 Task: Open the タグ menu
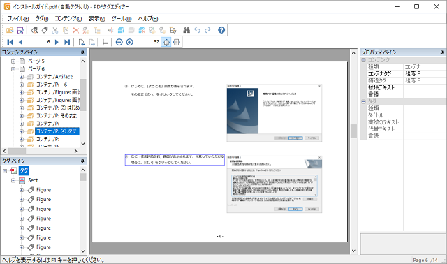[x=42, y=19]
